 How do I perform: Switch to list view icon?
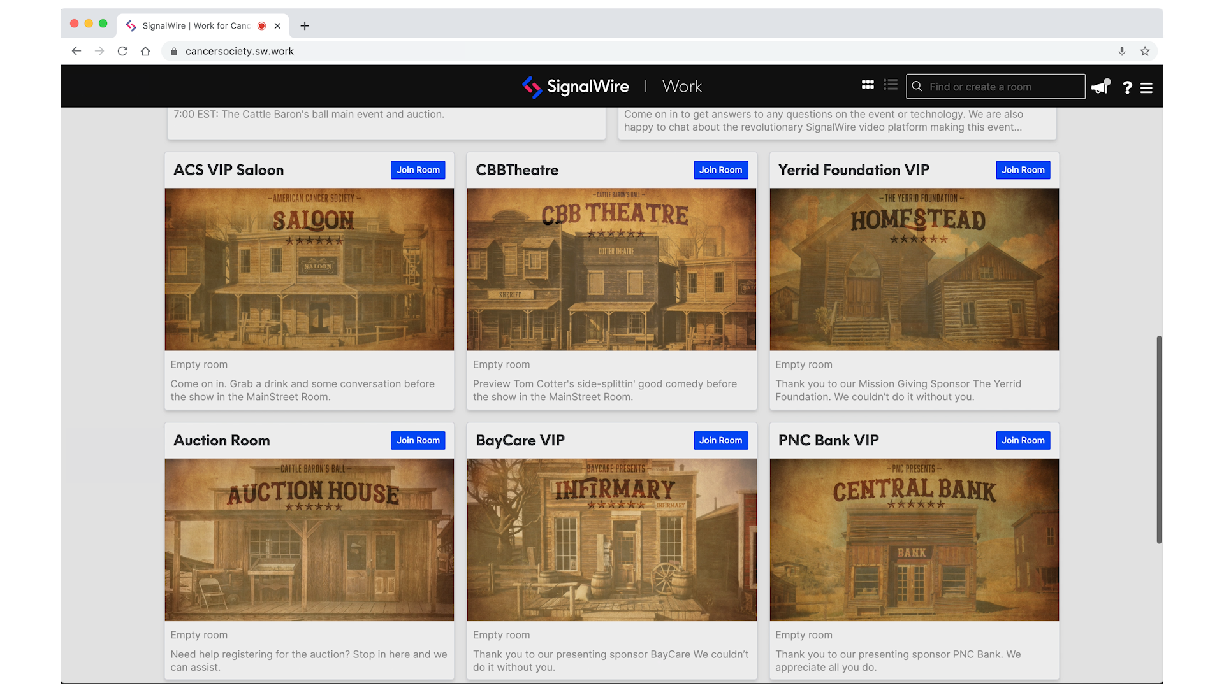pyautogui.click(x=891, y=85)
